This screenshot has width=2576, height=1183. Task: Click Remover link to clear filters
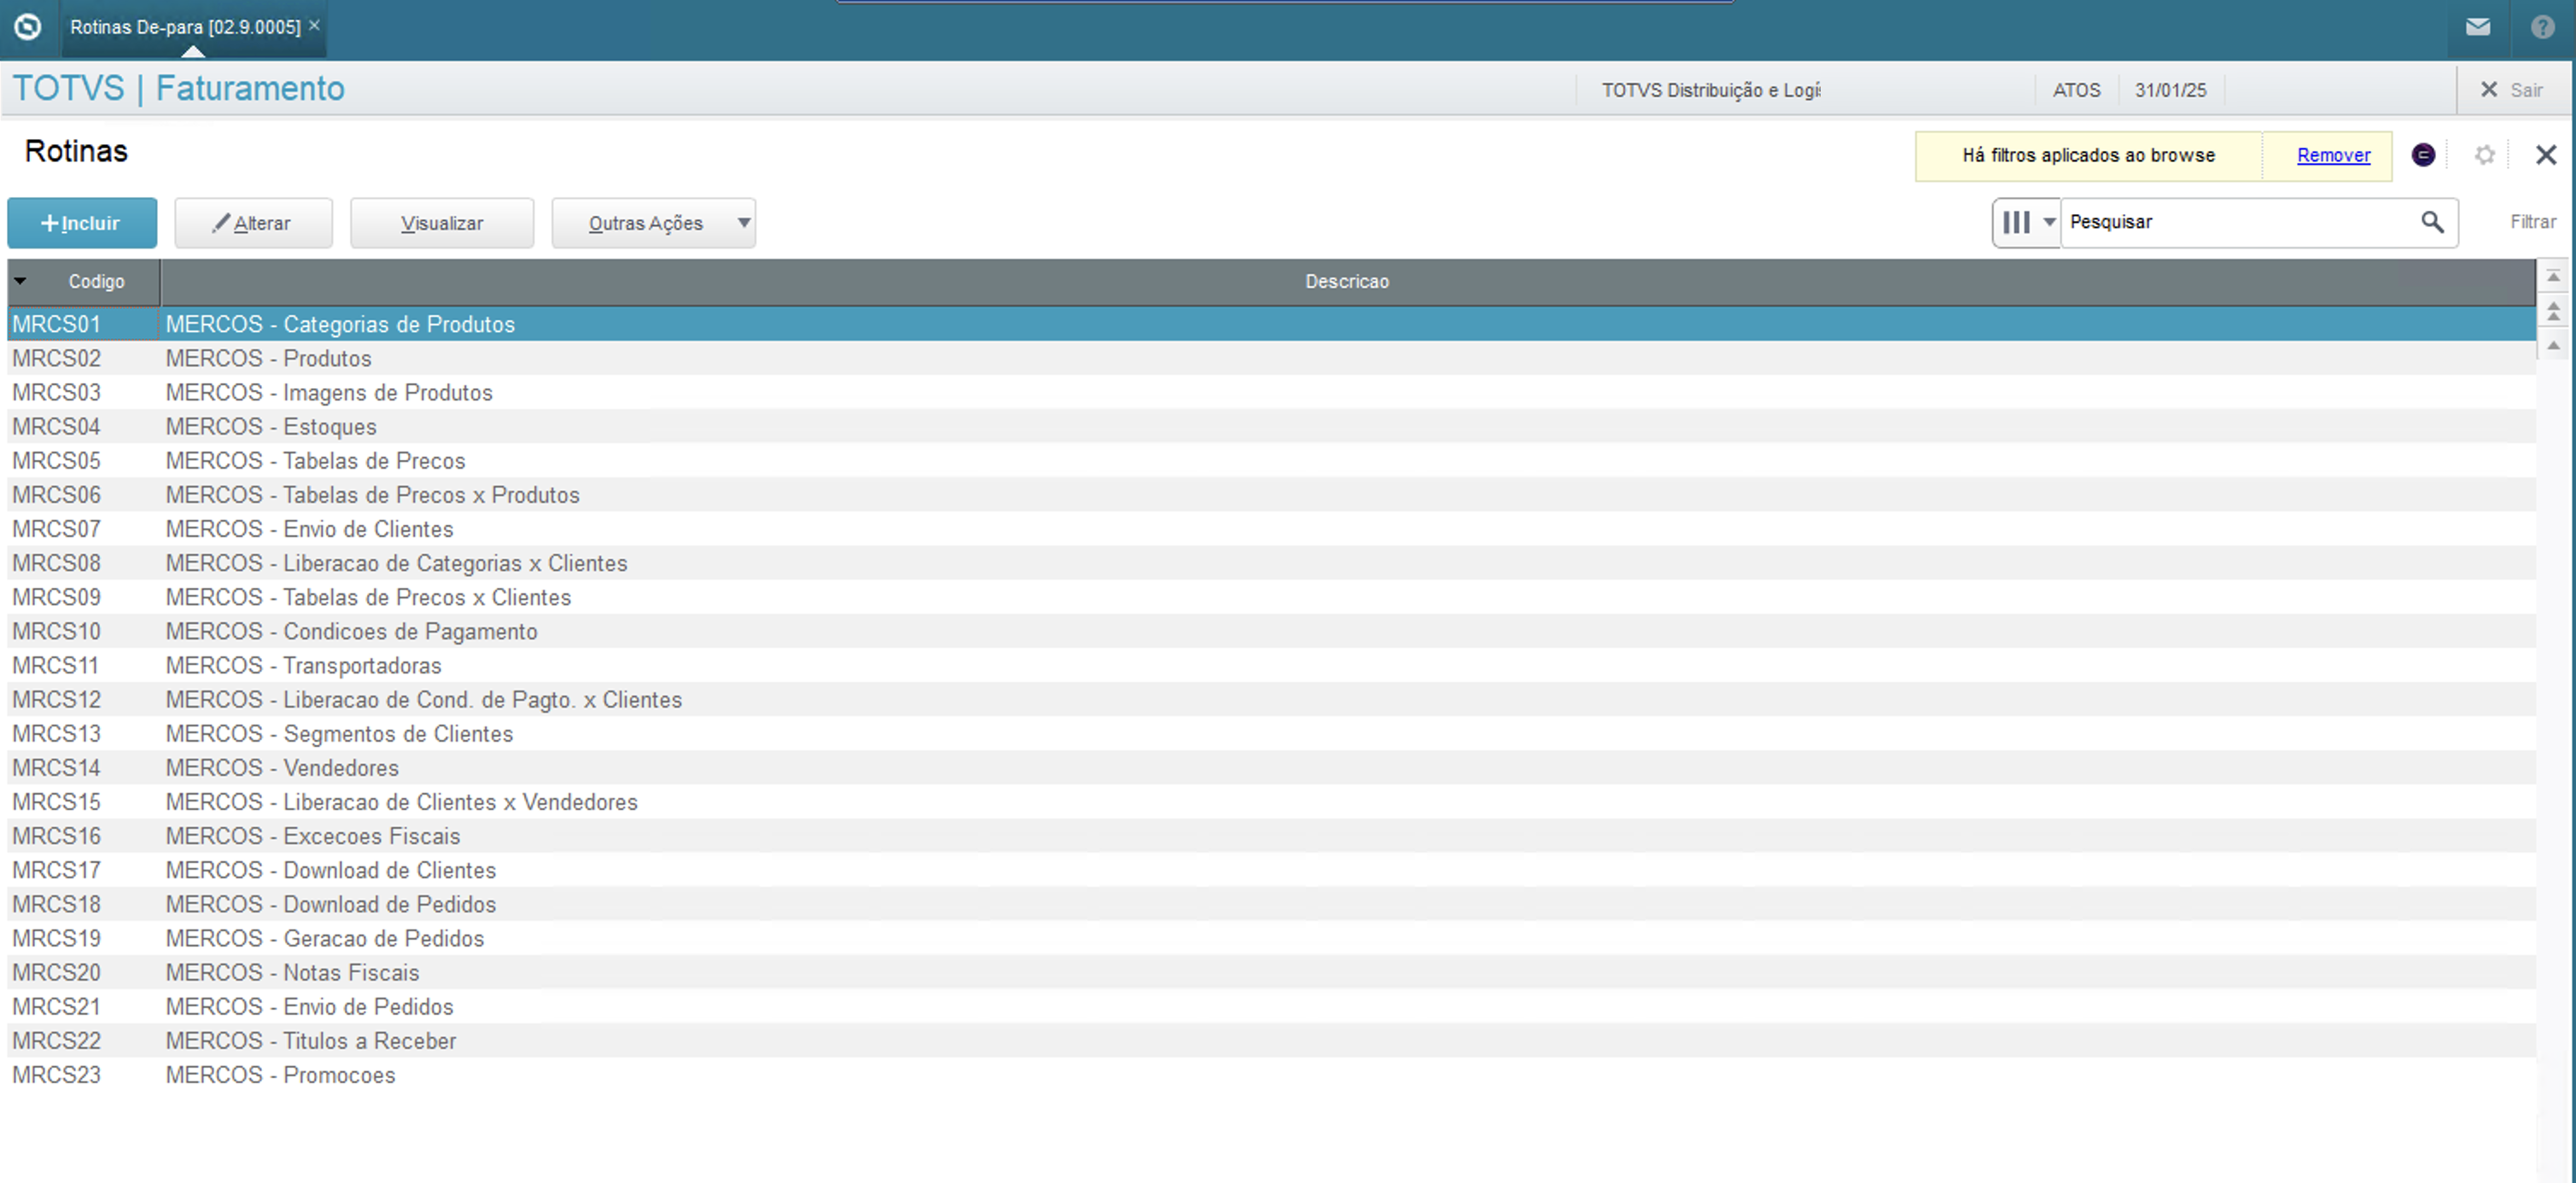tap(2333, 155)
